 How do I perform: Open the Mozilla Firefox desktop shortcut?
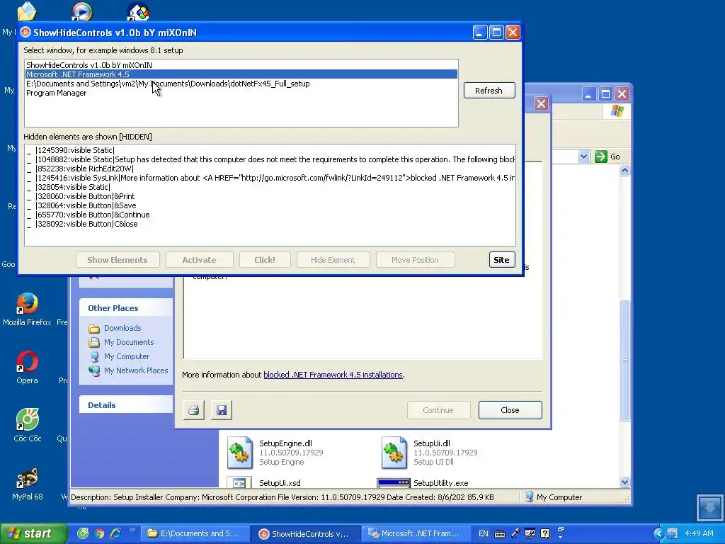click(28, 303)
